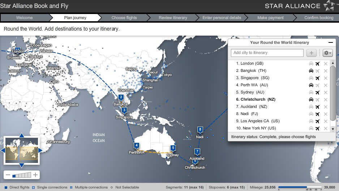This screenshot has width=339, height=191.
Task: Pan the map left with arrow
Action: coord(3,150)
